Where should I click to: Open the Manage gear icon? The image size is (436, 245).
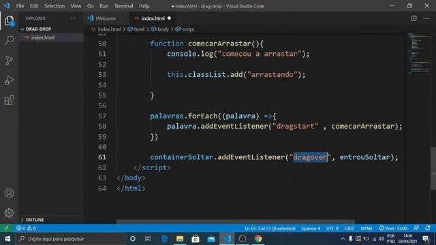pyautogui.click(x=9, y=213)
